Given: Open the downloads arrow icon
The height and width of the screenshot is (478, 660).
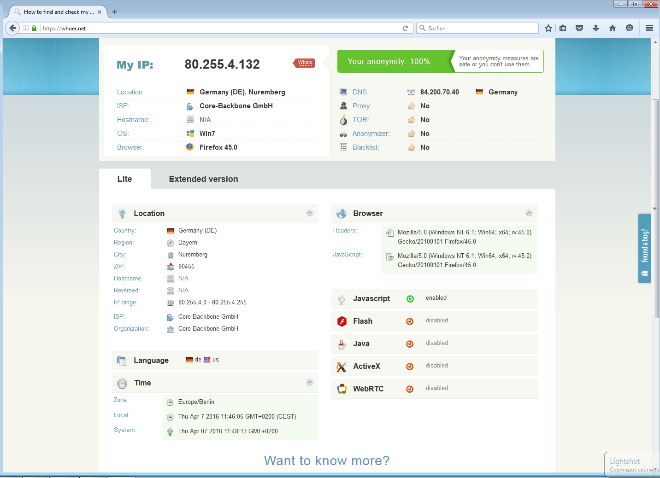Looking at the screenshot, I should coord(595,28).
